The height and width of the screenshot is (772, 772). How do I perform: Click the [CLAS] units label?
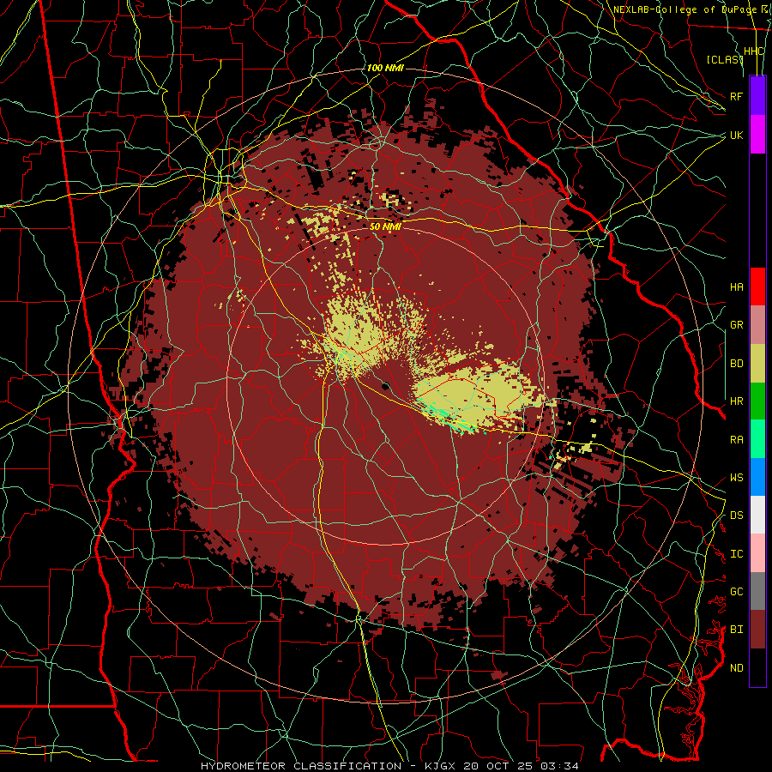click(x=725, y=59)
